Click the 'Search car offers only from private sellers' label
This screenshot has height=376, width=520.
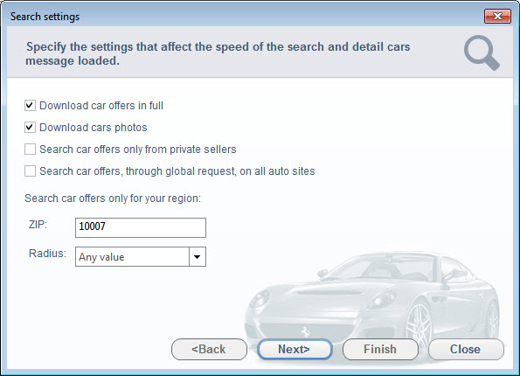pos(138,150)
